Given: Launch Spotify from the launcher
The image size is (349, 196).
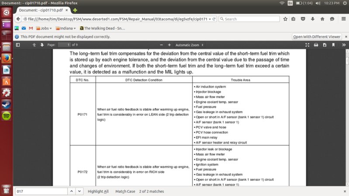Looking at the screenshot, I should 7,116.
